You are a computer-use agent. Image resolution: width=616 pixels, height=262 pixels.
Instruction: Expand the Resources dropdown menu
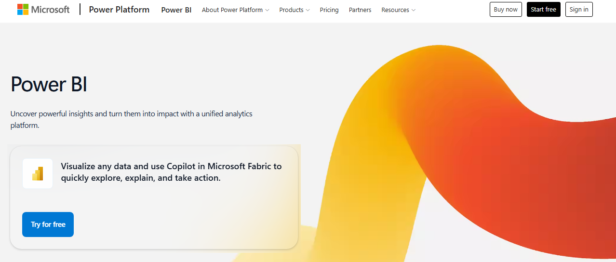(398, 10)
